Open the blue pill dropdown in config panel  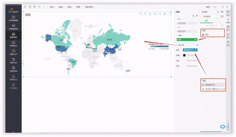(x=196, y=50)
